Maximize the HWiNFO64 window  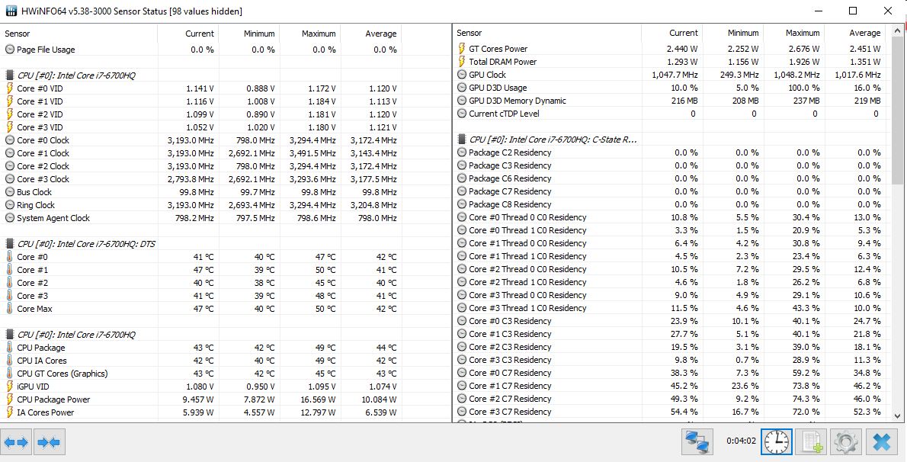(x=853, y=11)
